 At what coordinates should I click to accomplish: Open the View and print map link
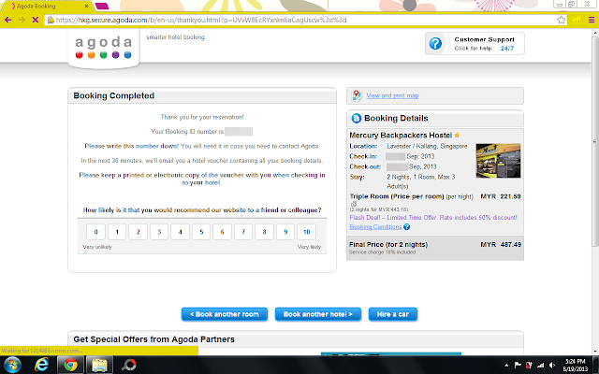click(392, 95)
